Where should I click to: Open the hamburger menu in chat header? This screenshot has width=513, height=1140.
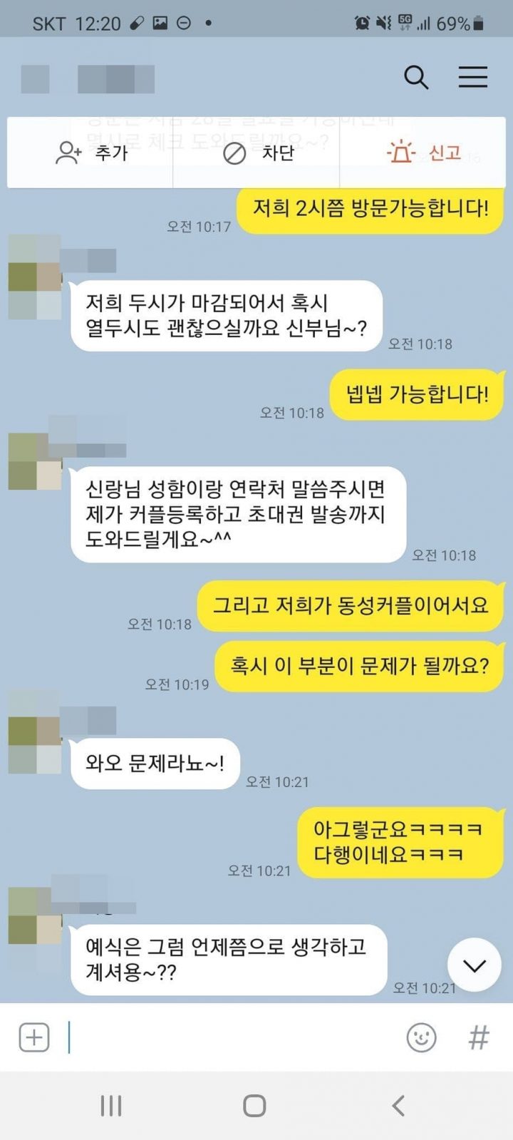pos(472,77)
